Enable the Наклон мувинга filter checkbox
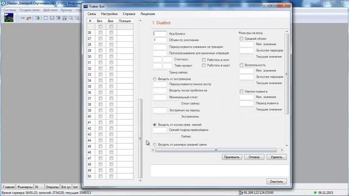This screenshot has width=349, height=196. [x=242, y=91]
